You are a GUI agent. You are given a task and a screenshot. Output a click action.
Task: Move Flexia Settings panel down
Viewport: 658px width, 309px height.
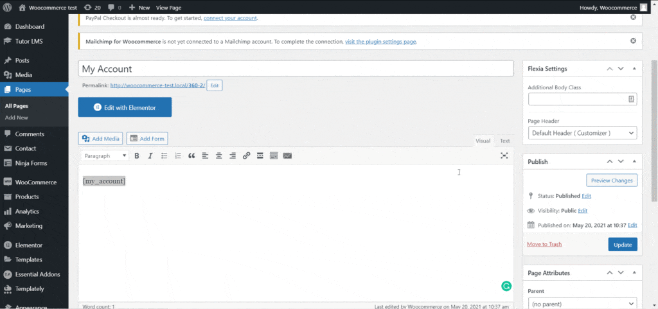621,69
